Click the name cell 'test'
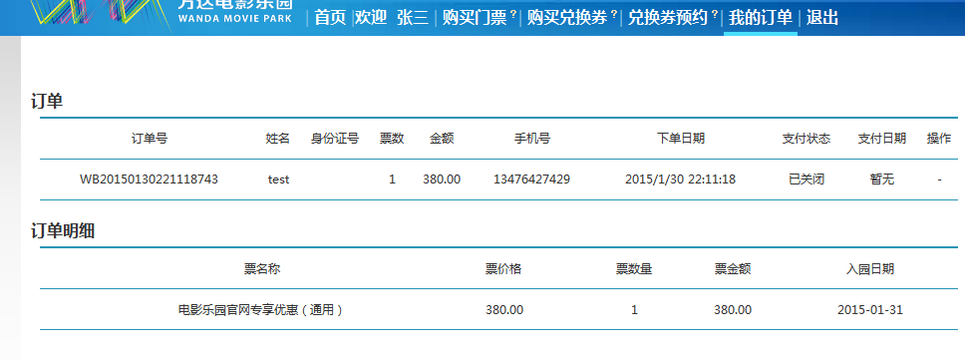This screenshot has width=965, height=360. tap(278, 180)
